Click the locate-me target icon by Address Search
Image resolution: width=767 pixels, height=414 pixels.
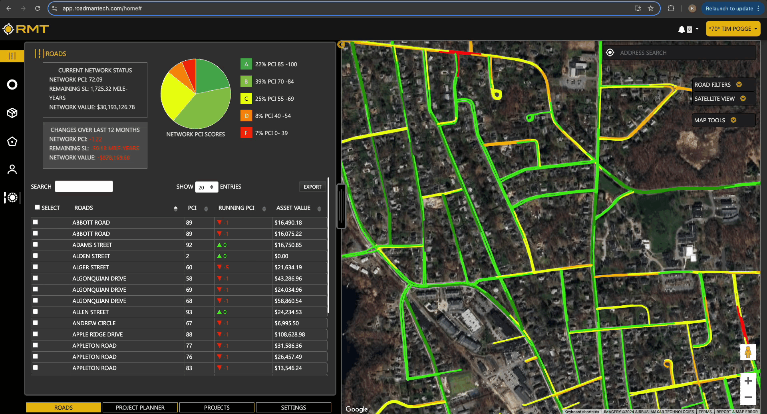(x=610, y=53)
